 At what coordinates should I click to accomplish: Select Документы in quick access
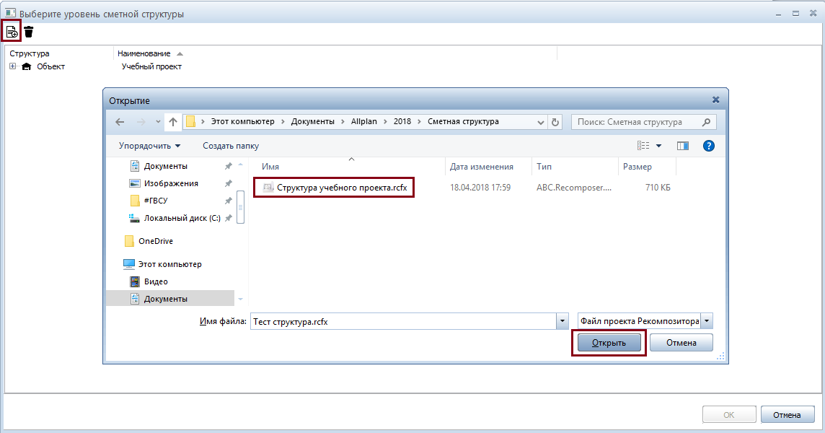[x=166, y=166]
